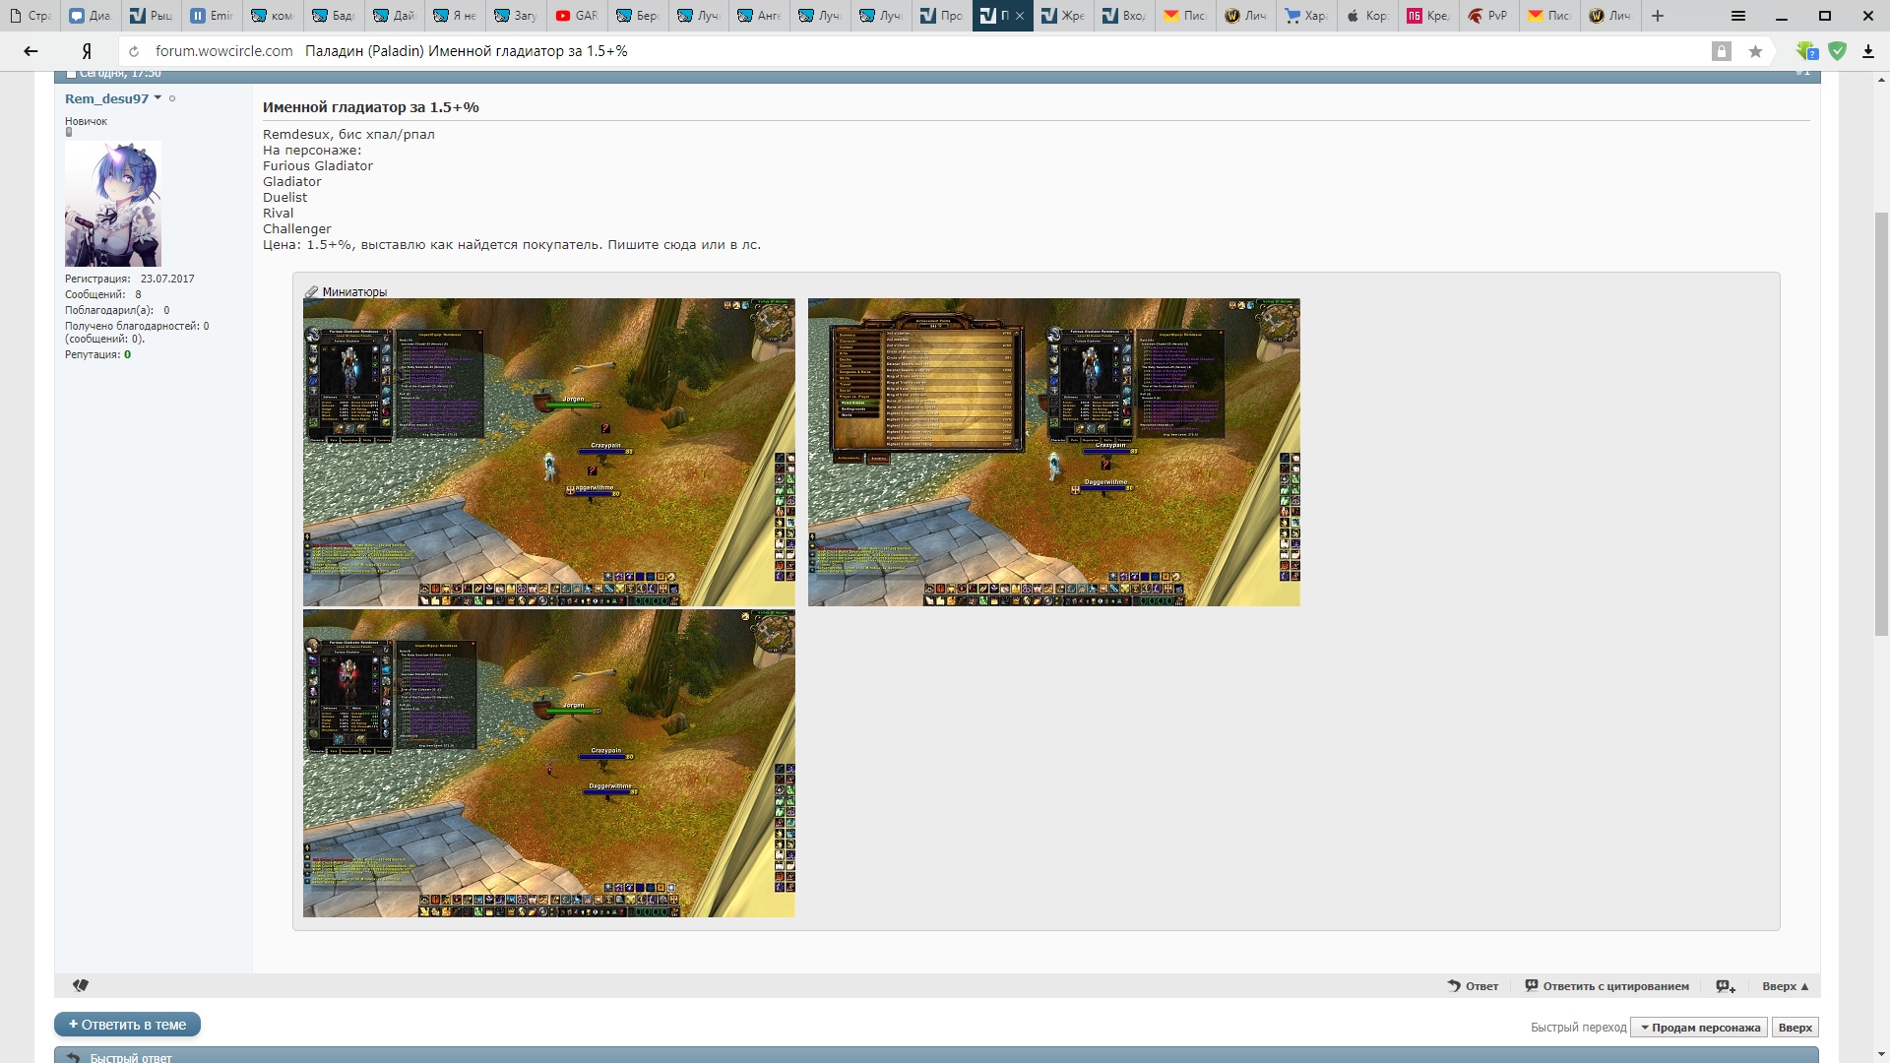1890x1063 pixels.
Task: Open the Продам персонажа quick-jump dropdown
Action: 1699,1028
